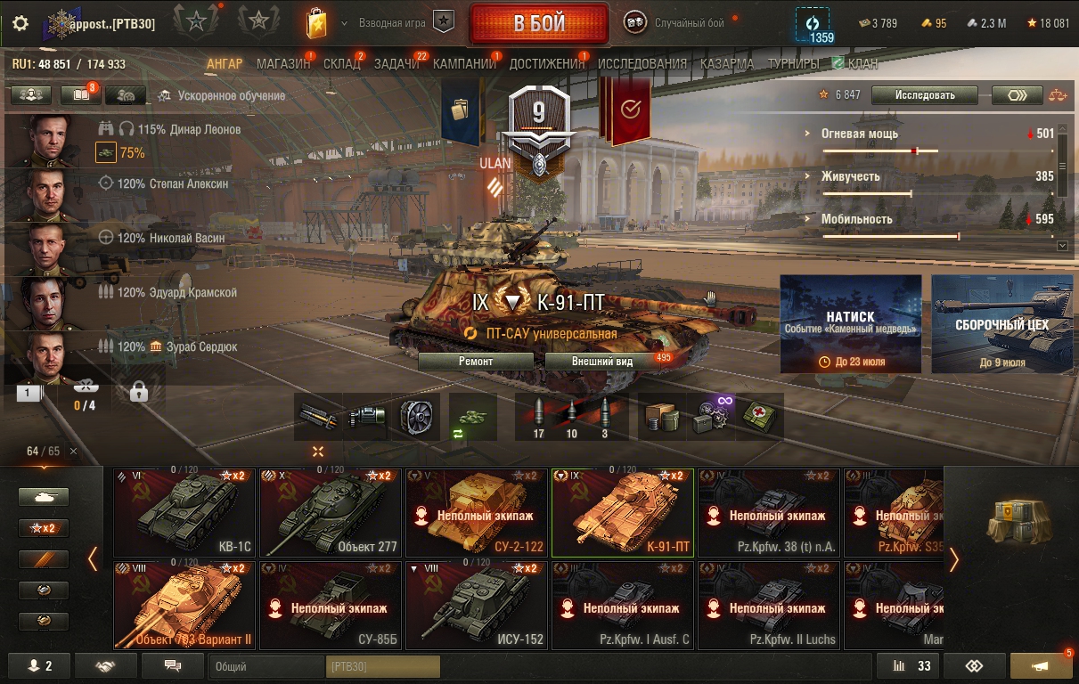Switch to the МАГАЗИН tab
1079x684 pixels.
point(283,64)
